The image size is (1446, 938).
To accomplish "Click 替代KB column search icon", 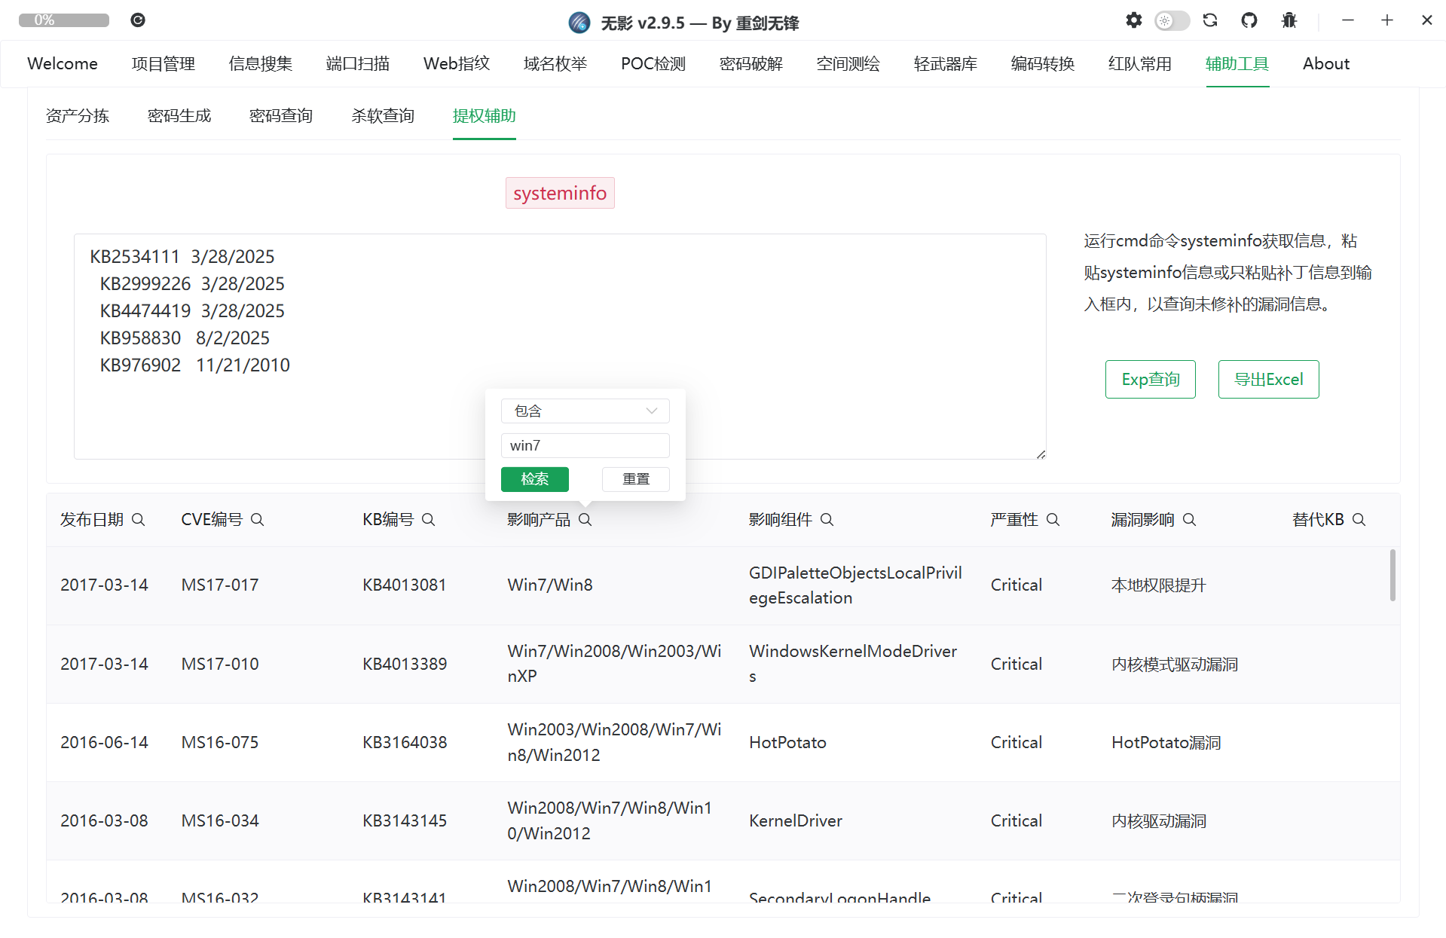I will click(1359, 520).
